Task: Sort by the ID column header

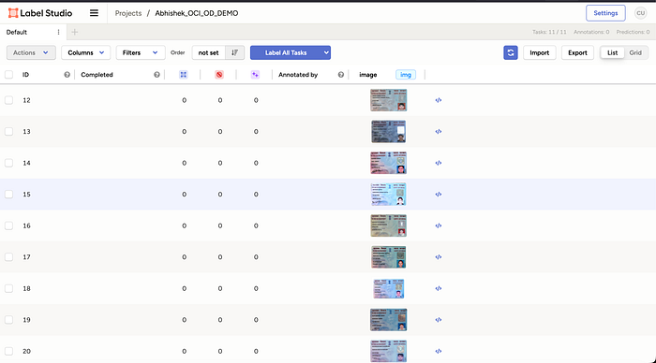Action: pyautogui.click(x=25, y=75)
